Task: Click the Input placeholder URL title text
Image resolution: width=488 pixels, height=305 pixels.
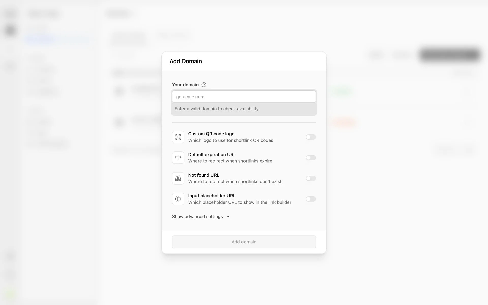Action: (212, 196)
